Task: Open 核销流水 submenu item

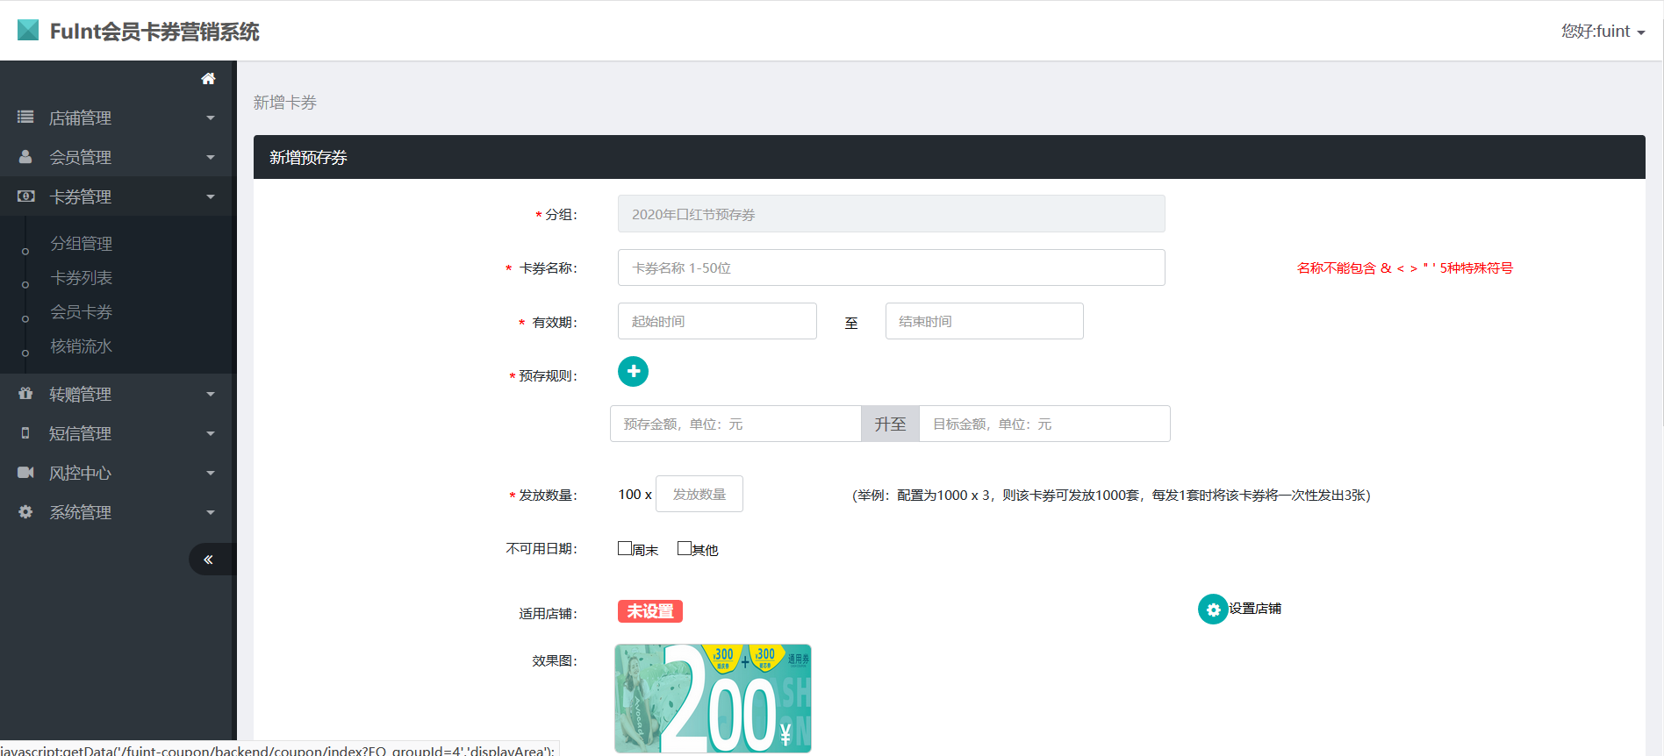Action: point(82,346)
